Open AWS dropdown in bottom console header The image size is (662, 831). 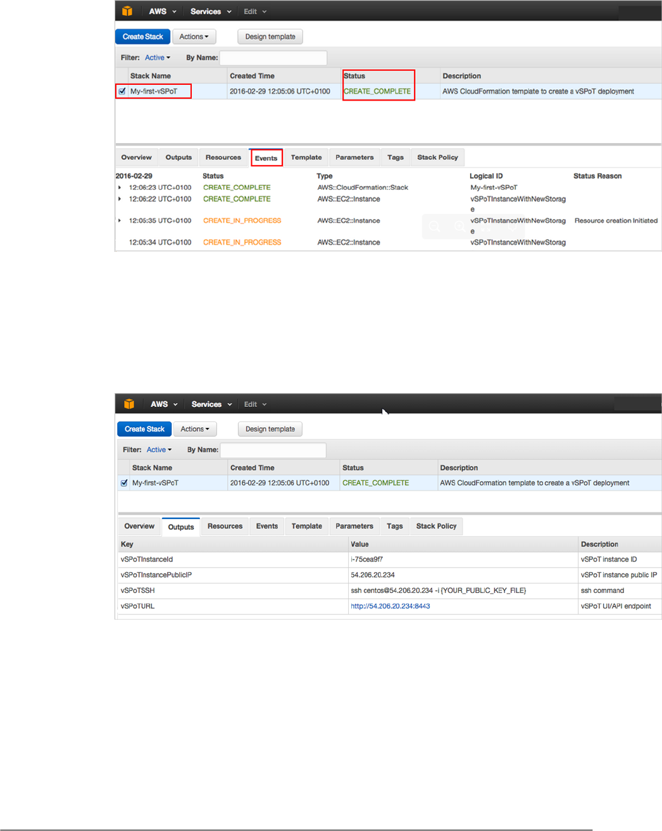(164, 404)
